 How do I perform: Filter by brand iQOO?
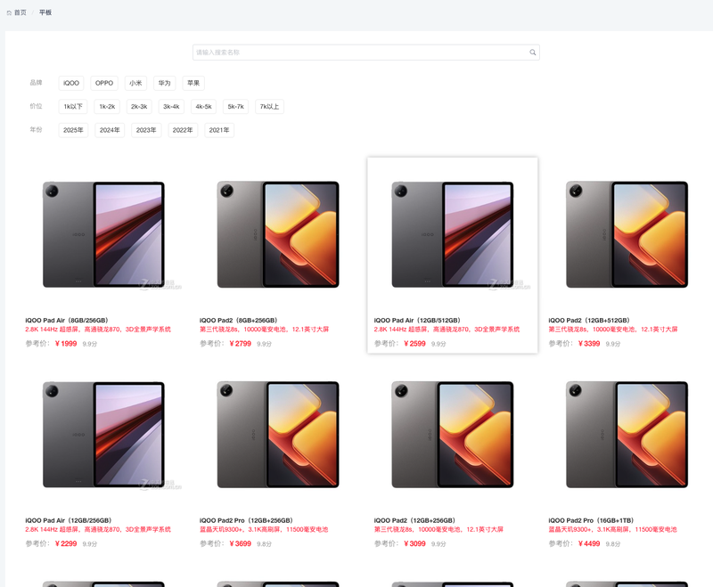(x=71, y=83)
